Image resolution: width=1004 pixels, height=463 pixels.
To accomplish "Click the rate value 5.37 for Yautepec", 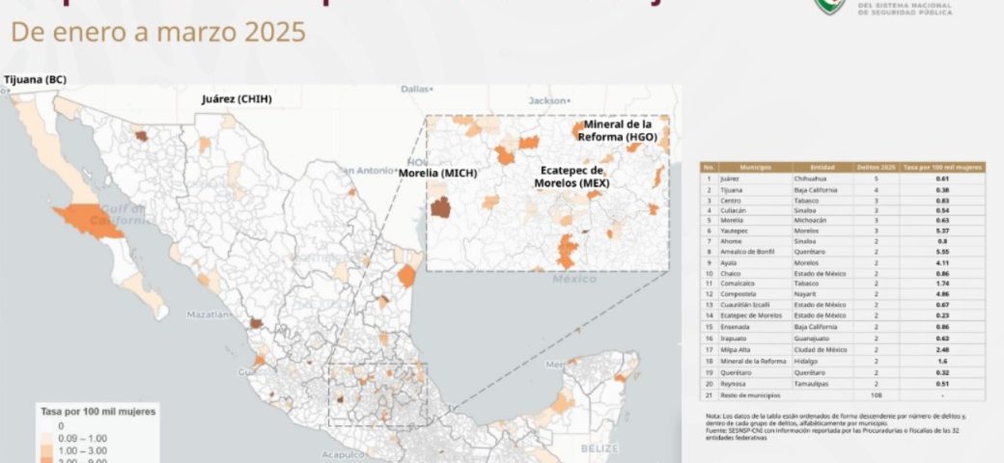I will click(x=942, y=231).
